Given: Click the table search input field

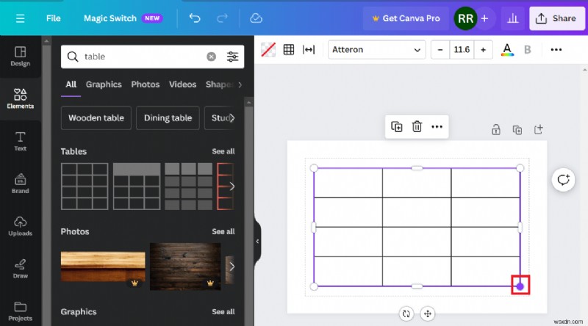Looking at the screenshot, I should [144, 57].
